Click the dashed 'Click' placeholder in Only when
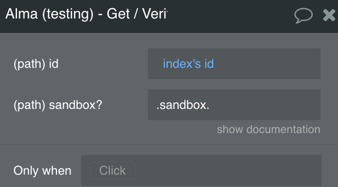 112,171
